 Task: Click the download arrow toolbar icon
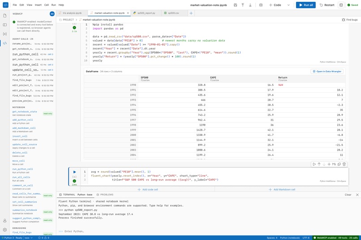(250, 5)
